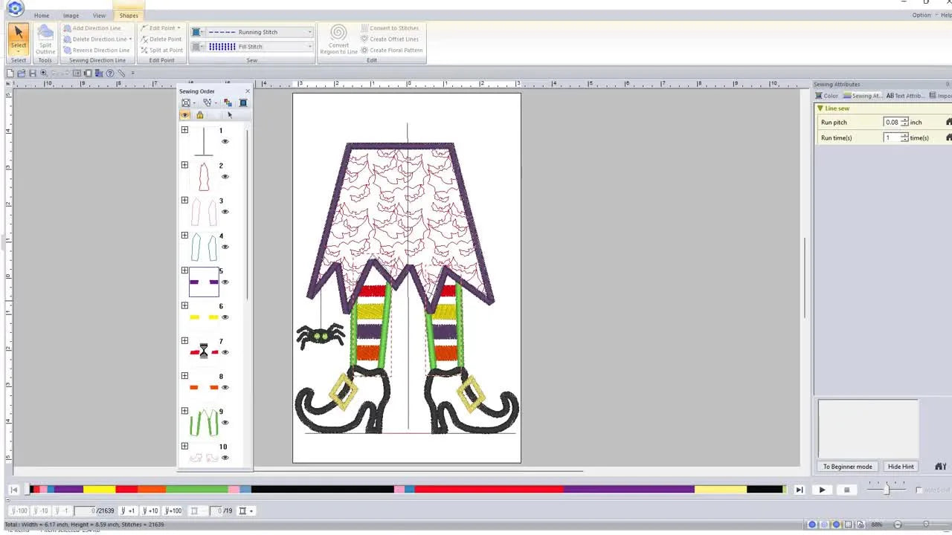Toggle the lock icon in Sewing Order panel
Screen dimensions: 952x535
click(199, 114)
